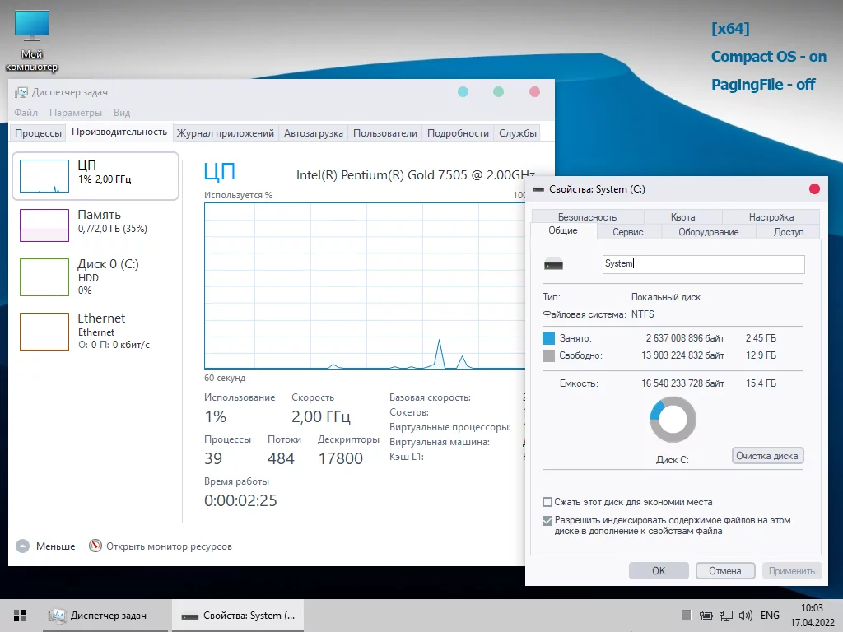843x632 pixels.
Task: Open the My Computer desktop icon
Action: [32, 41]
